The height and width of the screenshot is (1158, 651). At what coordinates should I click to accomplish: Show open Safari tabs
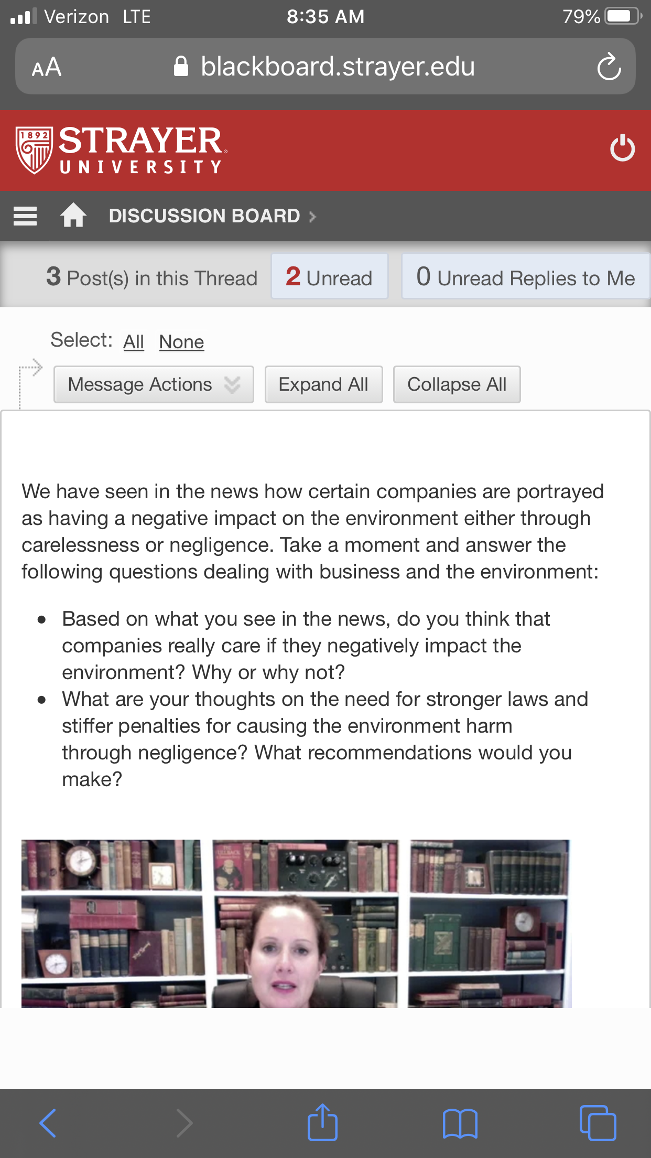598,1123
